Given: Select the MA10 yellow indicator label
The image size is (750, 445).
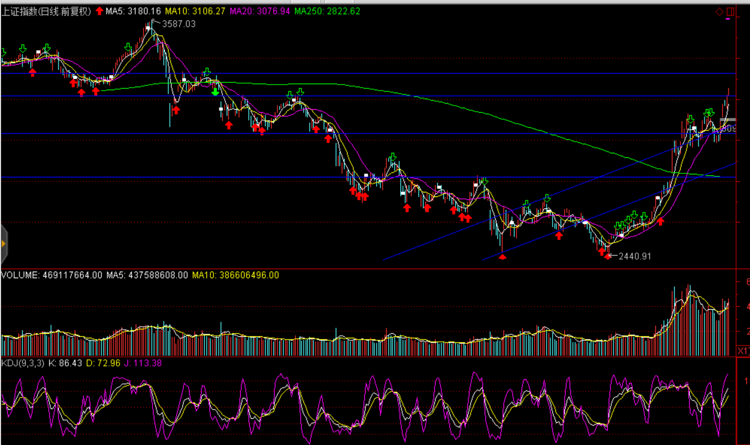Looking at the screenshot, I should tap(195, 11).
